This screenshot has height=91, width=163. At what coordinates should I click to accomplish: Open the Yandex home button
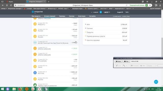click(x=7, y=5)
